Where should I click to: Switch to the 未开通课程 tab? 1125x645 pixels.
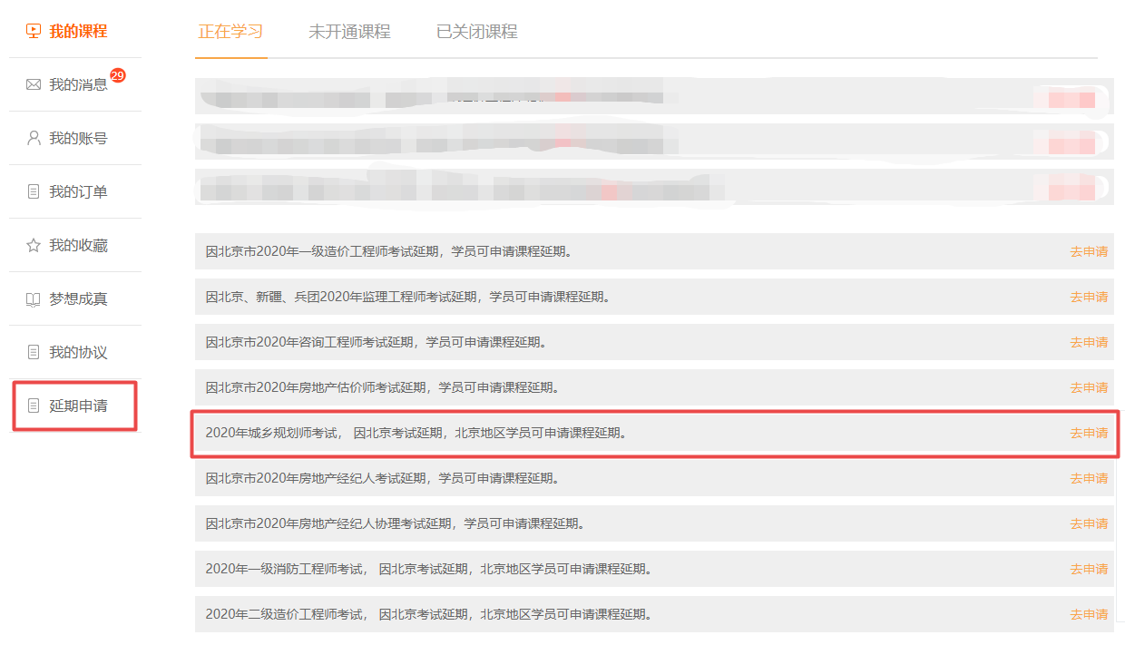point(348,31)
